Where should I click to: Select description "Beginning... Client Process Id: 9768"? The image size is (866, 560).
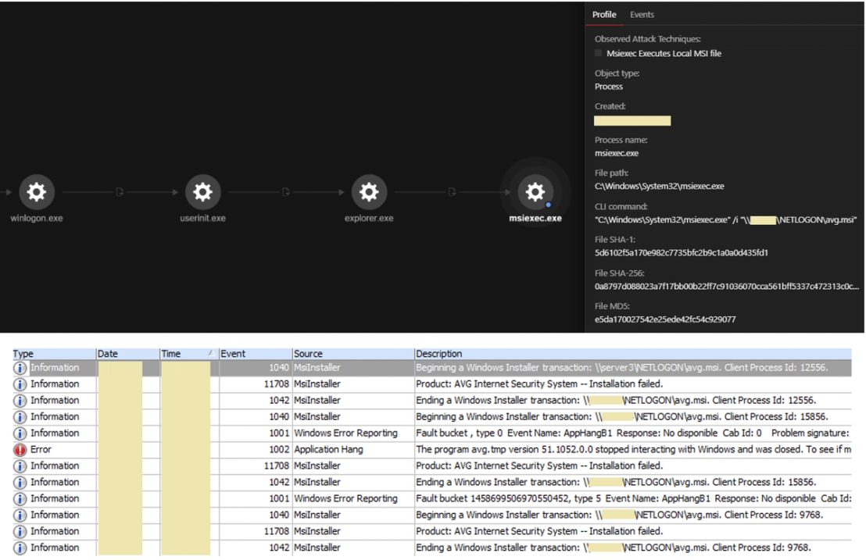click(619, 515)
